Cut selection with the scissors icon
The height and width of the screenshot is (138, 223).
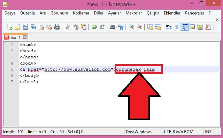point(68,27)
